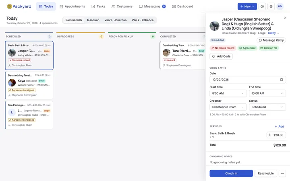This screenshot has width=290, height=181.
Task: Click the Basic Bath & Brush service name
Action: pos(222,134)
